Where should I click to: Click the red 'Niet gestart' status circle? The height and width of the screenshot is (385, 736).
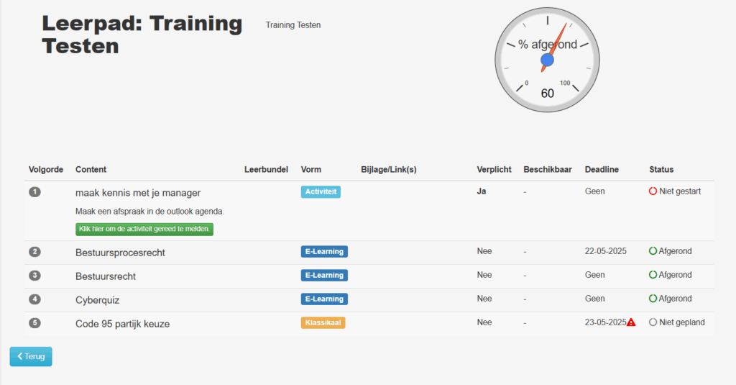click(653, 191)
